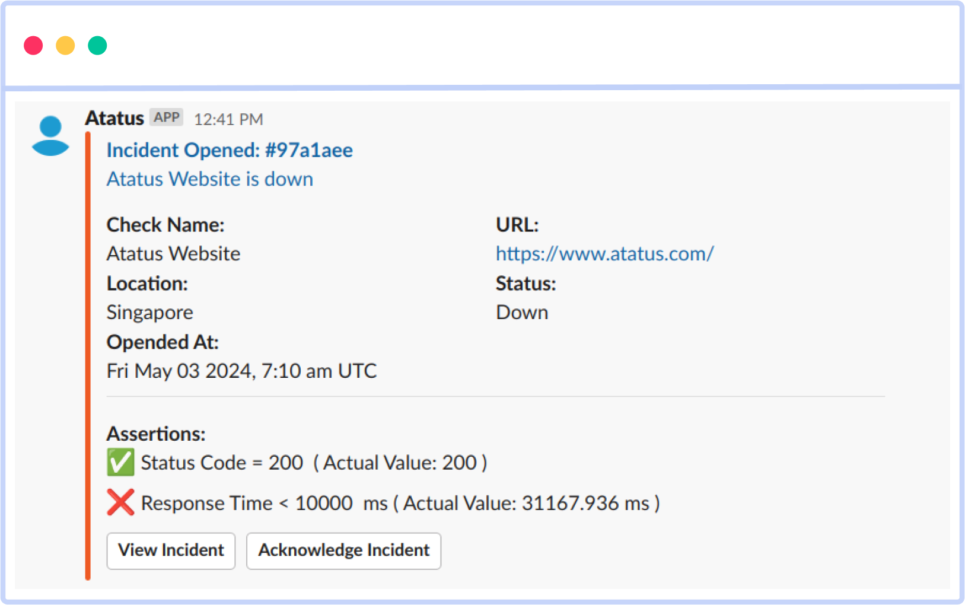The width and height of the screenshot is (965, 605).
Task: Click the URL: label
Action: pyautogui.click(x=517, y=225)
